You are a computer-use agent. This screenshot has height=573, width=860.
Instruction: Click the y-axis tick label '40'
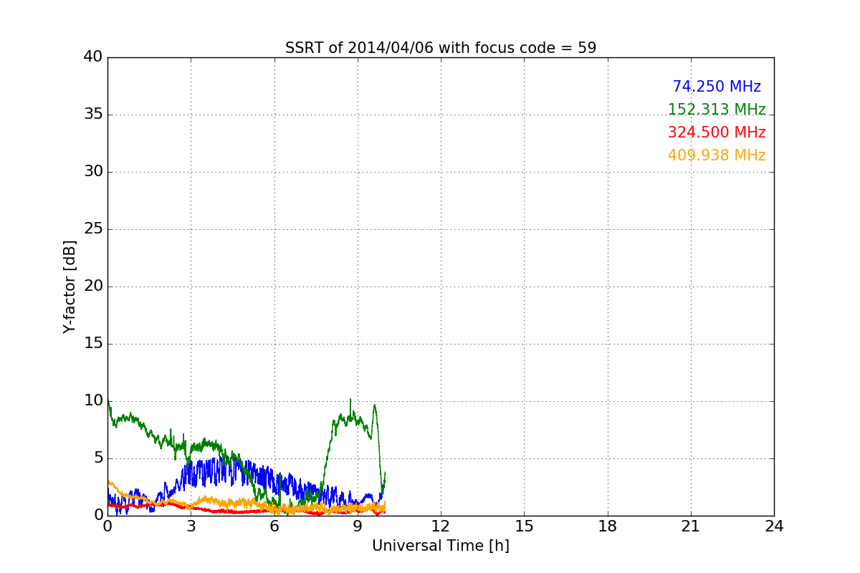pyautogui.click(x=93, y=57)
